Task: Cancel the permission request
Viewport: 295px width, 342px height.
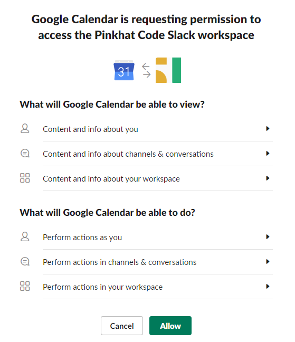Action: (122, 326)
